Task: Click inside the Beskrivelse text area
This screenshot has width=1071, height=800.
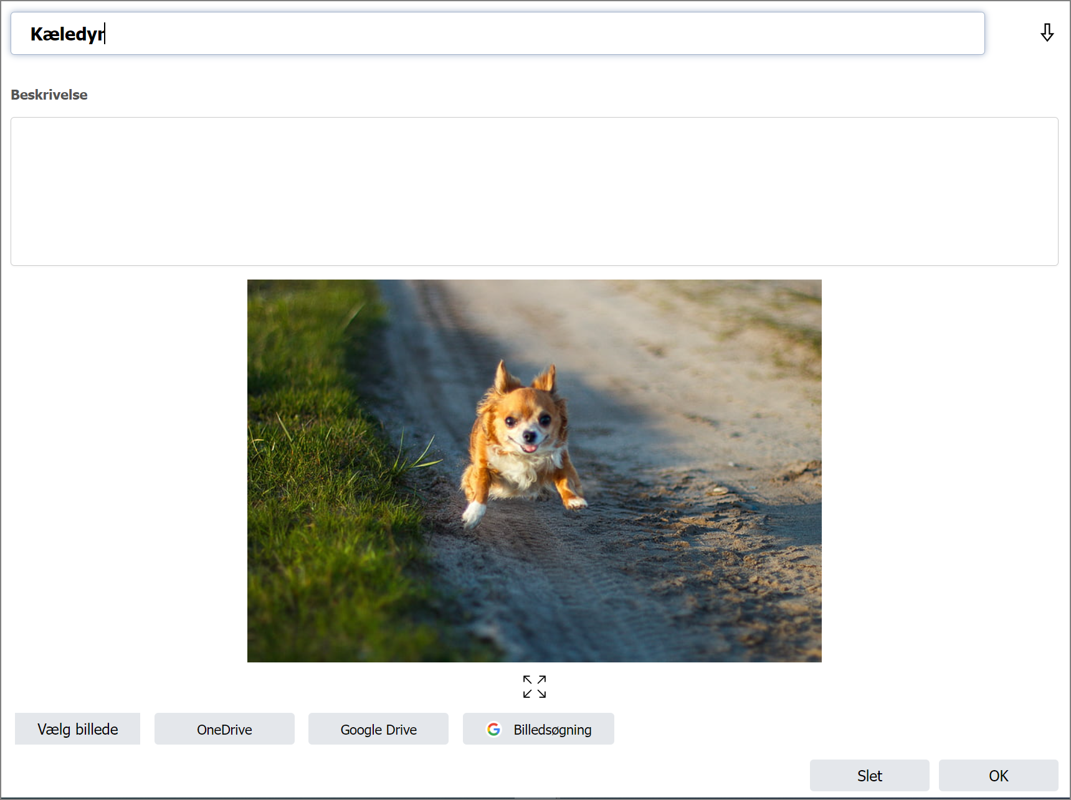Action: (x=534, y=191)
